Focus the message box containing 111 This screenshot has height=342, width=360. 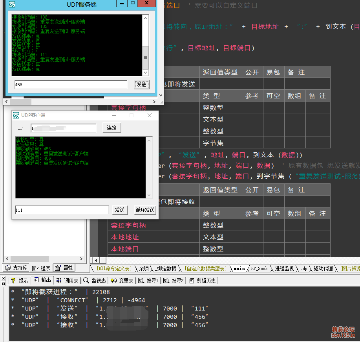[x=62, y=210]
